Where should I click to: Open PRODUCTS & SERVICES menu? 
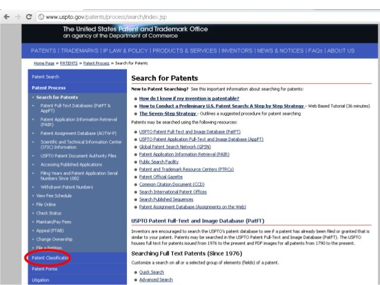(x=185, y=51)
